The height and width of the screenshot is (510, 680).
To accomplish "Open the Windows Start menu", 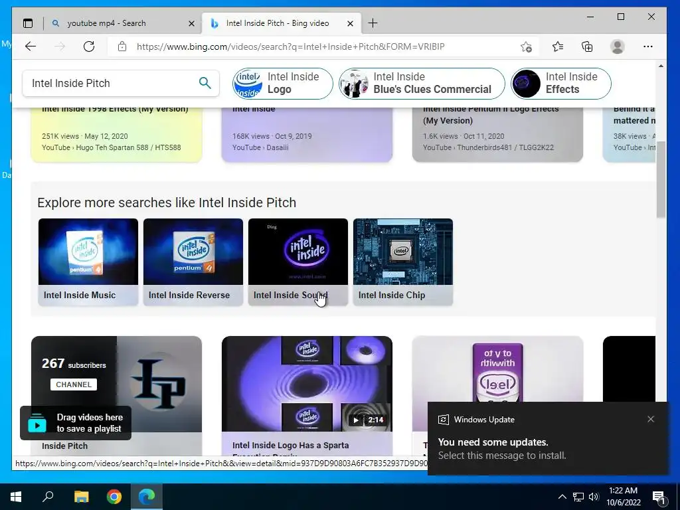I will tap(16, 497).
